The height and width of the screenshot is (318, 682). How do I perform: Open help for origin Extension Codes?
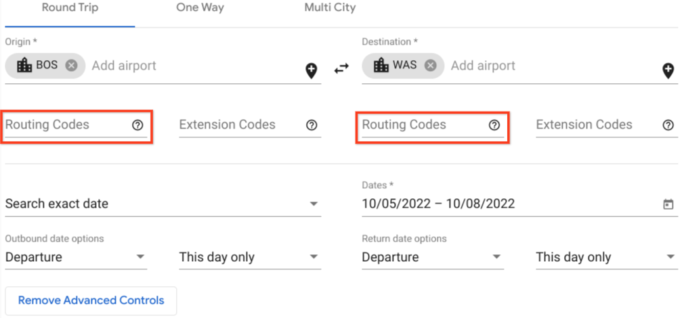pyautogui.click(x=312, y=125)
